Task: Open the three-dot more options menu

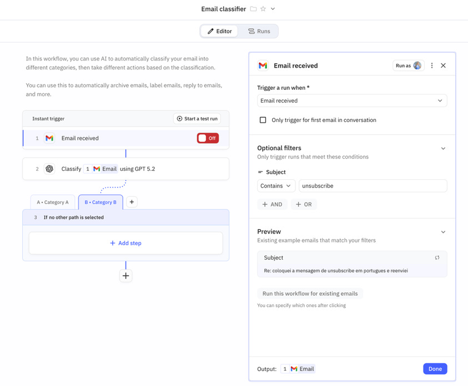Action: [x=432, y=65]
